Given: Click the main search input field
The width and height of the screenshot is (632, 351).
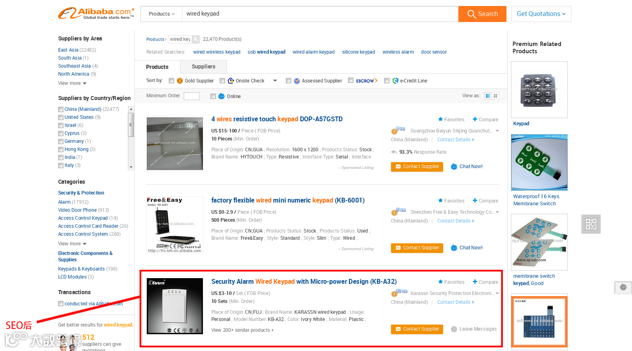Looking at the screenshot, I should pyautogui.click(x=320, y=14).
